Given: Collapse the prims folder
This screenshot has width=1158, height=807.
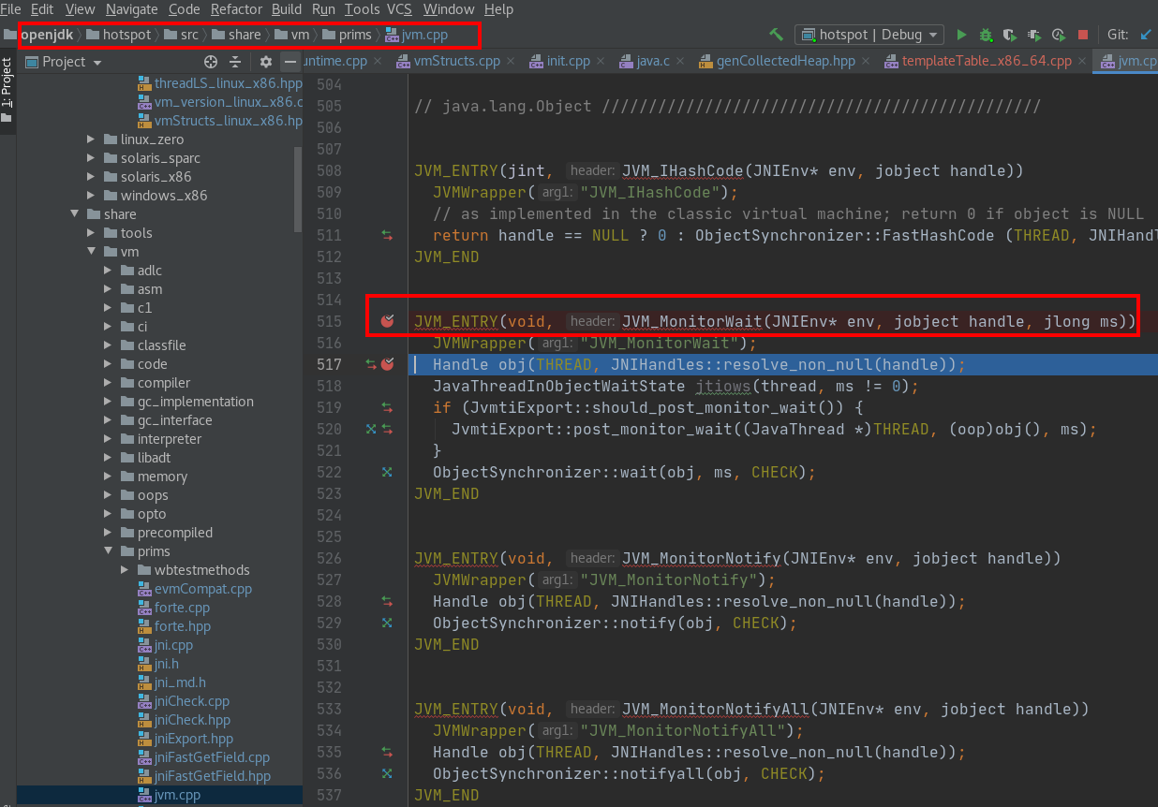Looking at the screenshot, I should click(108, 551).
